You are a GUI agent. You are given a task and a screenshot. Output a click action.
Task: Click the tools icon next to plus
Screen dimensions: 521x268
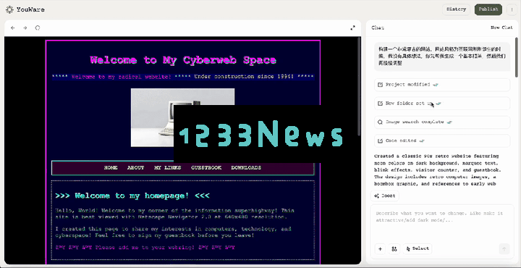coord(394,248)
